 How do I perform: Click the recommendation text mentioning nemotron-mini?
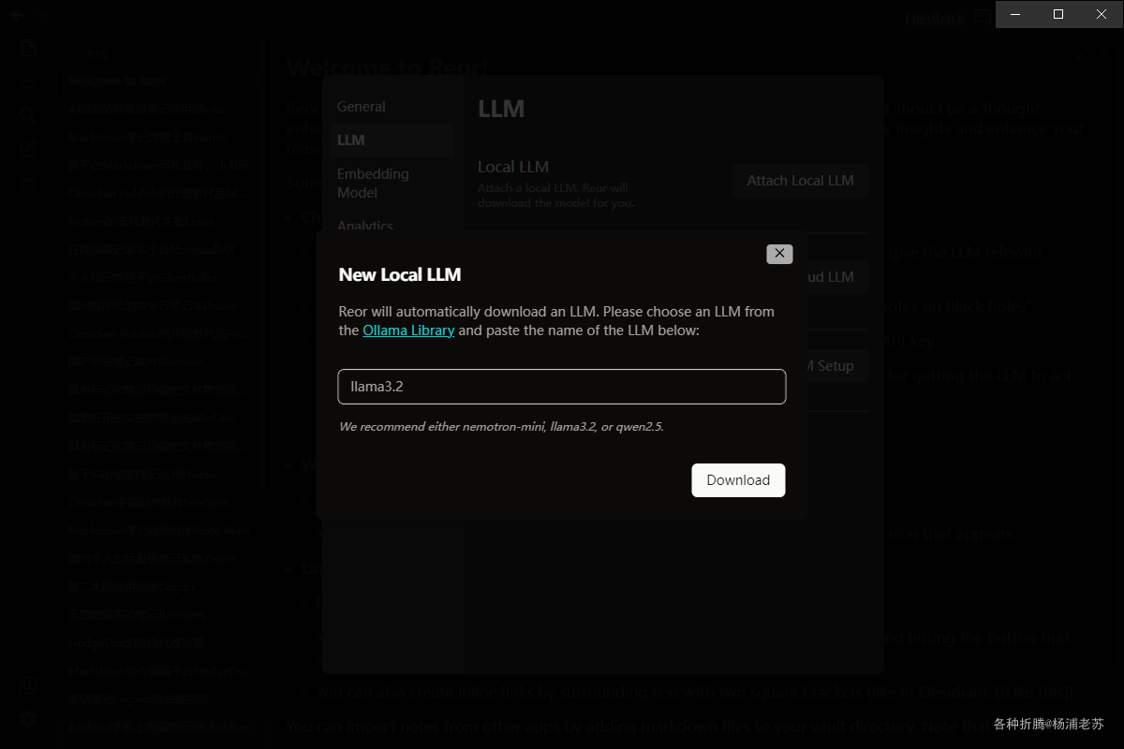click(x=501, y=427)
